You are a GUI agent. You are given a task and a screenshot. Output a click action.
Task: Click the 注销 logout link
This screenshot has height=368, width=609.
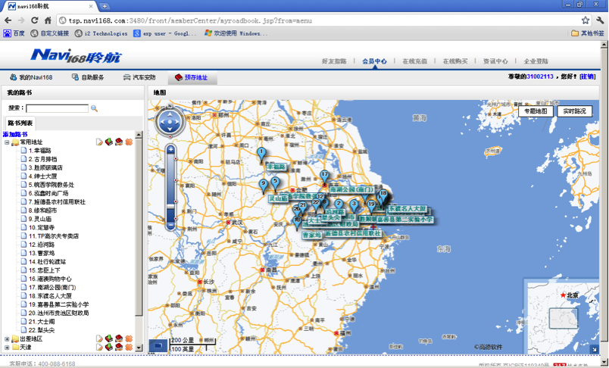587,76
